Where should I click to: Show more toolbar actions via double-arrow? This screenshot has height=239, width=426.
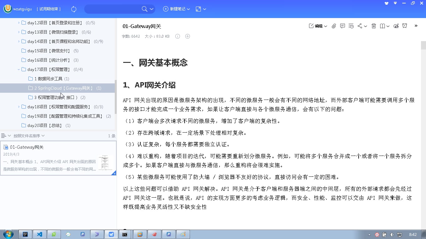[x=416, y=26]
